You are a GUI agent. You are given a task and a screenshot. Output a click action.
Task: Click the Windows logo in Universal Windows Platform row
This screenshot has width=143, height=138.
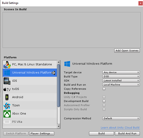7,73
